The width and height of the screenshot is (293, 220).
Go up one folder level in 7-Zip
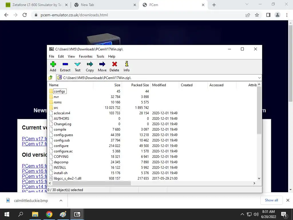click(x=50, y=78)
